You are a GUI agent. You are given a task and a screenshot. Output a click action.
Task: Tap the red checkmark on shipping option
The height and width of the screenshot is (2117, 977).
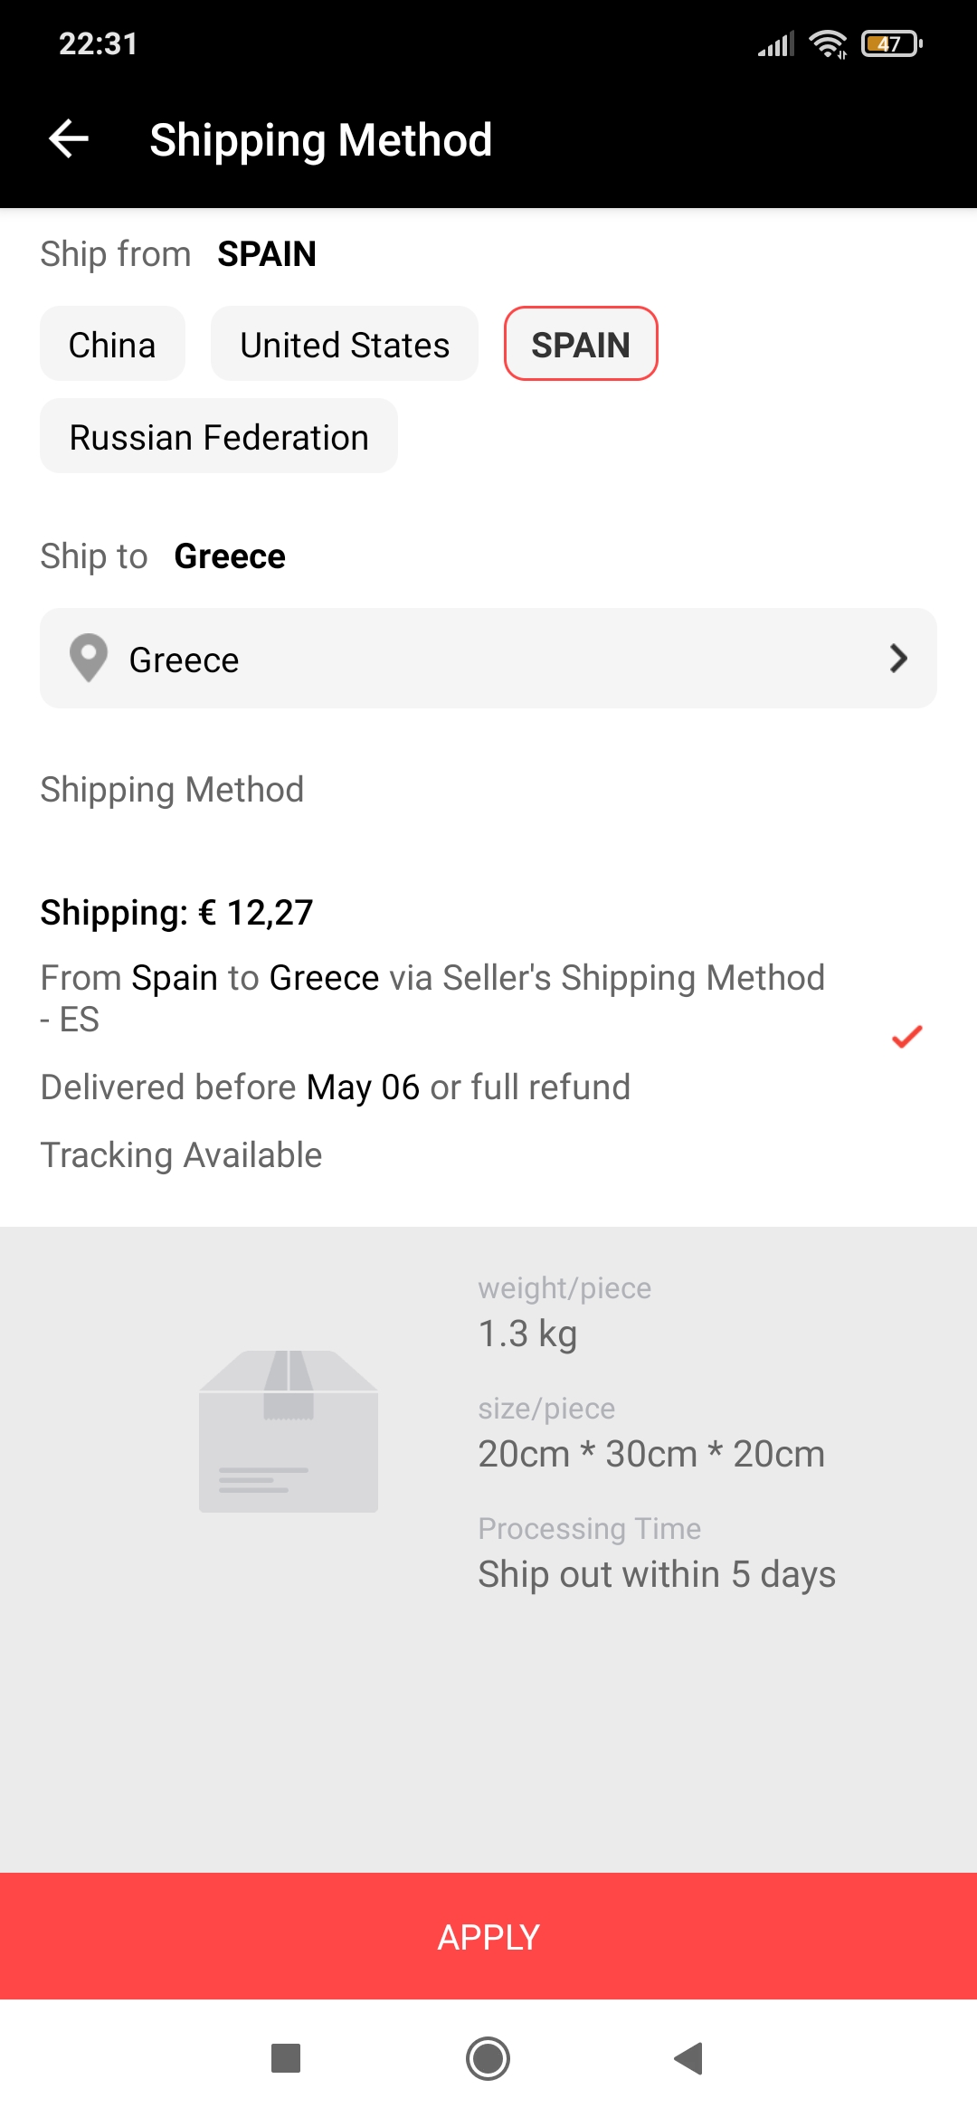tap(906, 1037)
